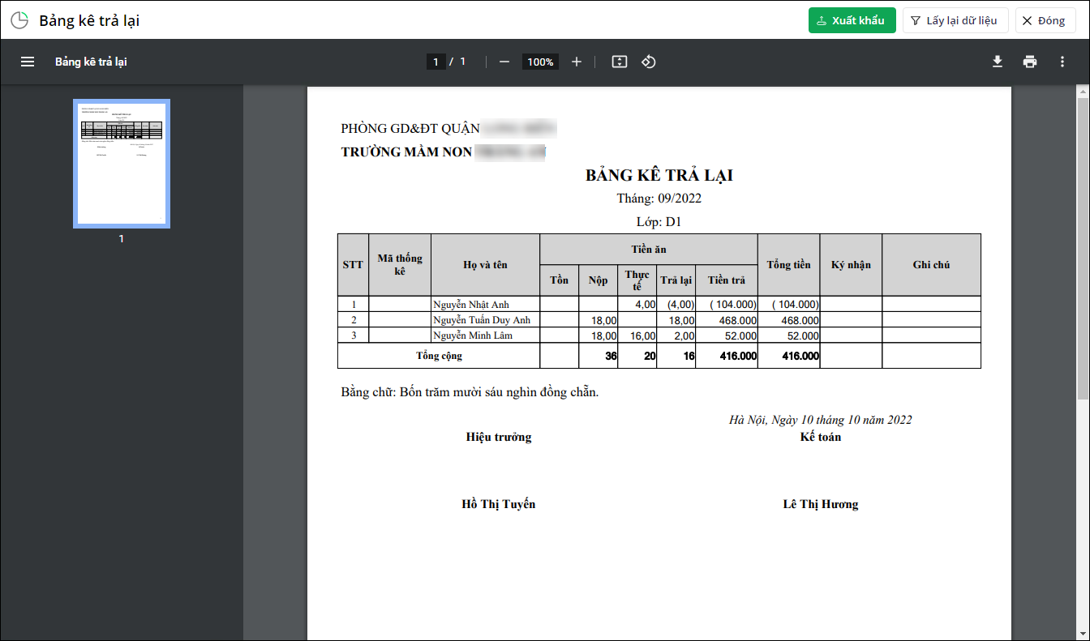The image size is (1090, 641).
Task: Open the PDF viewer more actions menu
Action: tap(1062, 62)
